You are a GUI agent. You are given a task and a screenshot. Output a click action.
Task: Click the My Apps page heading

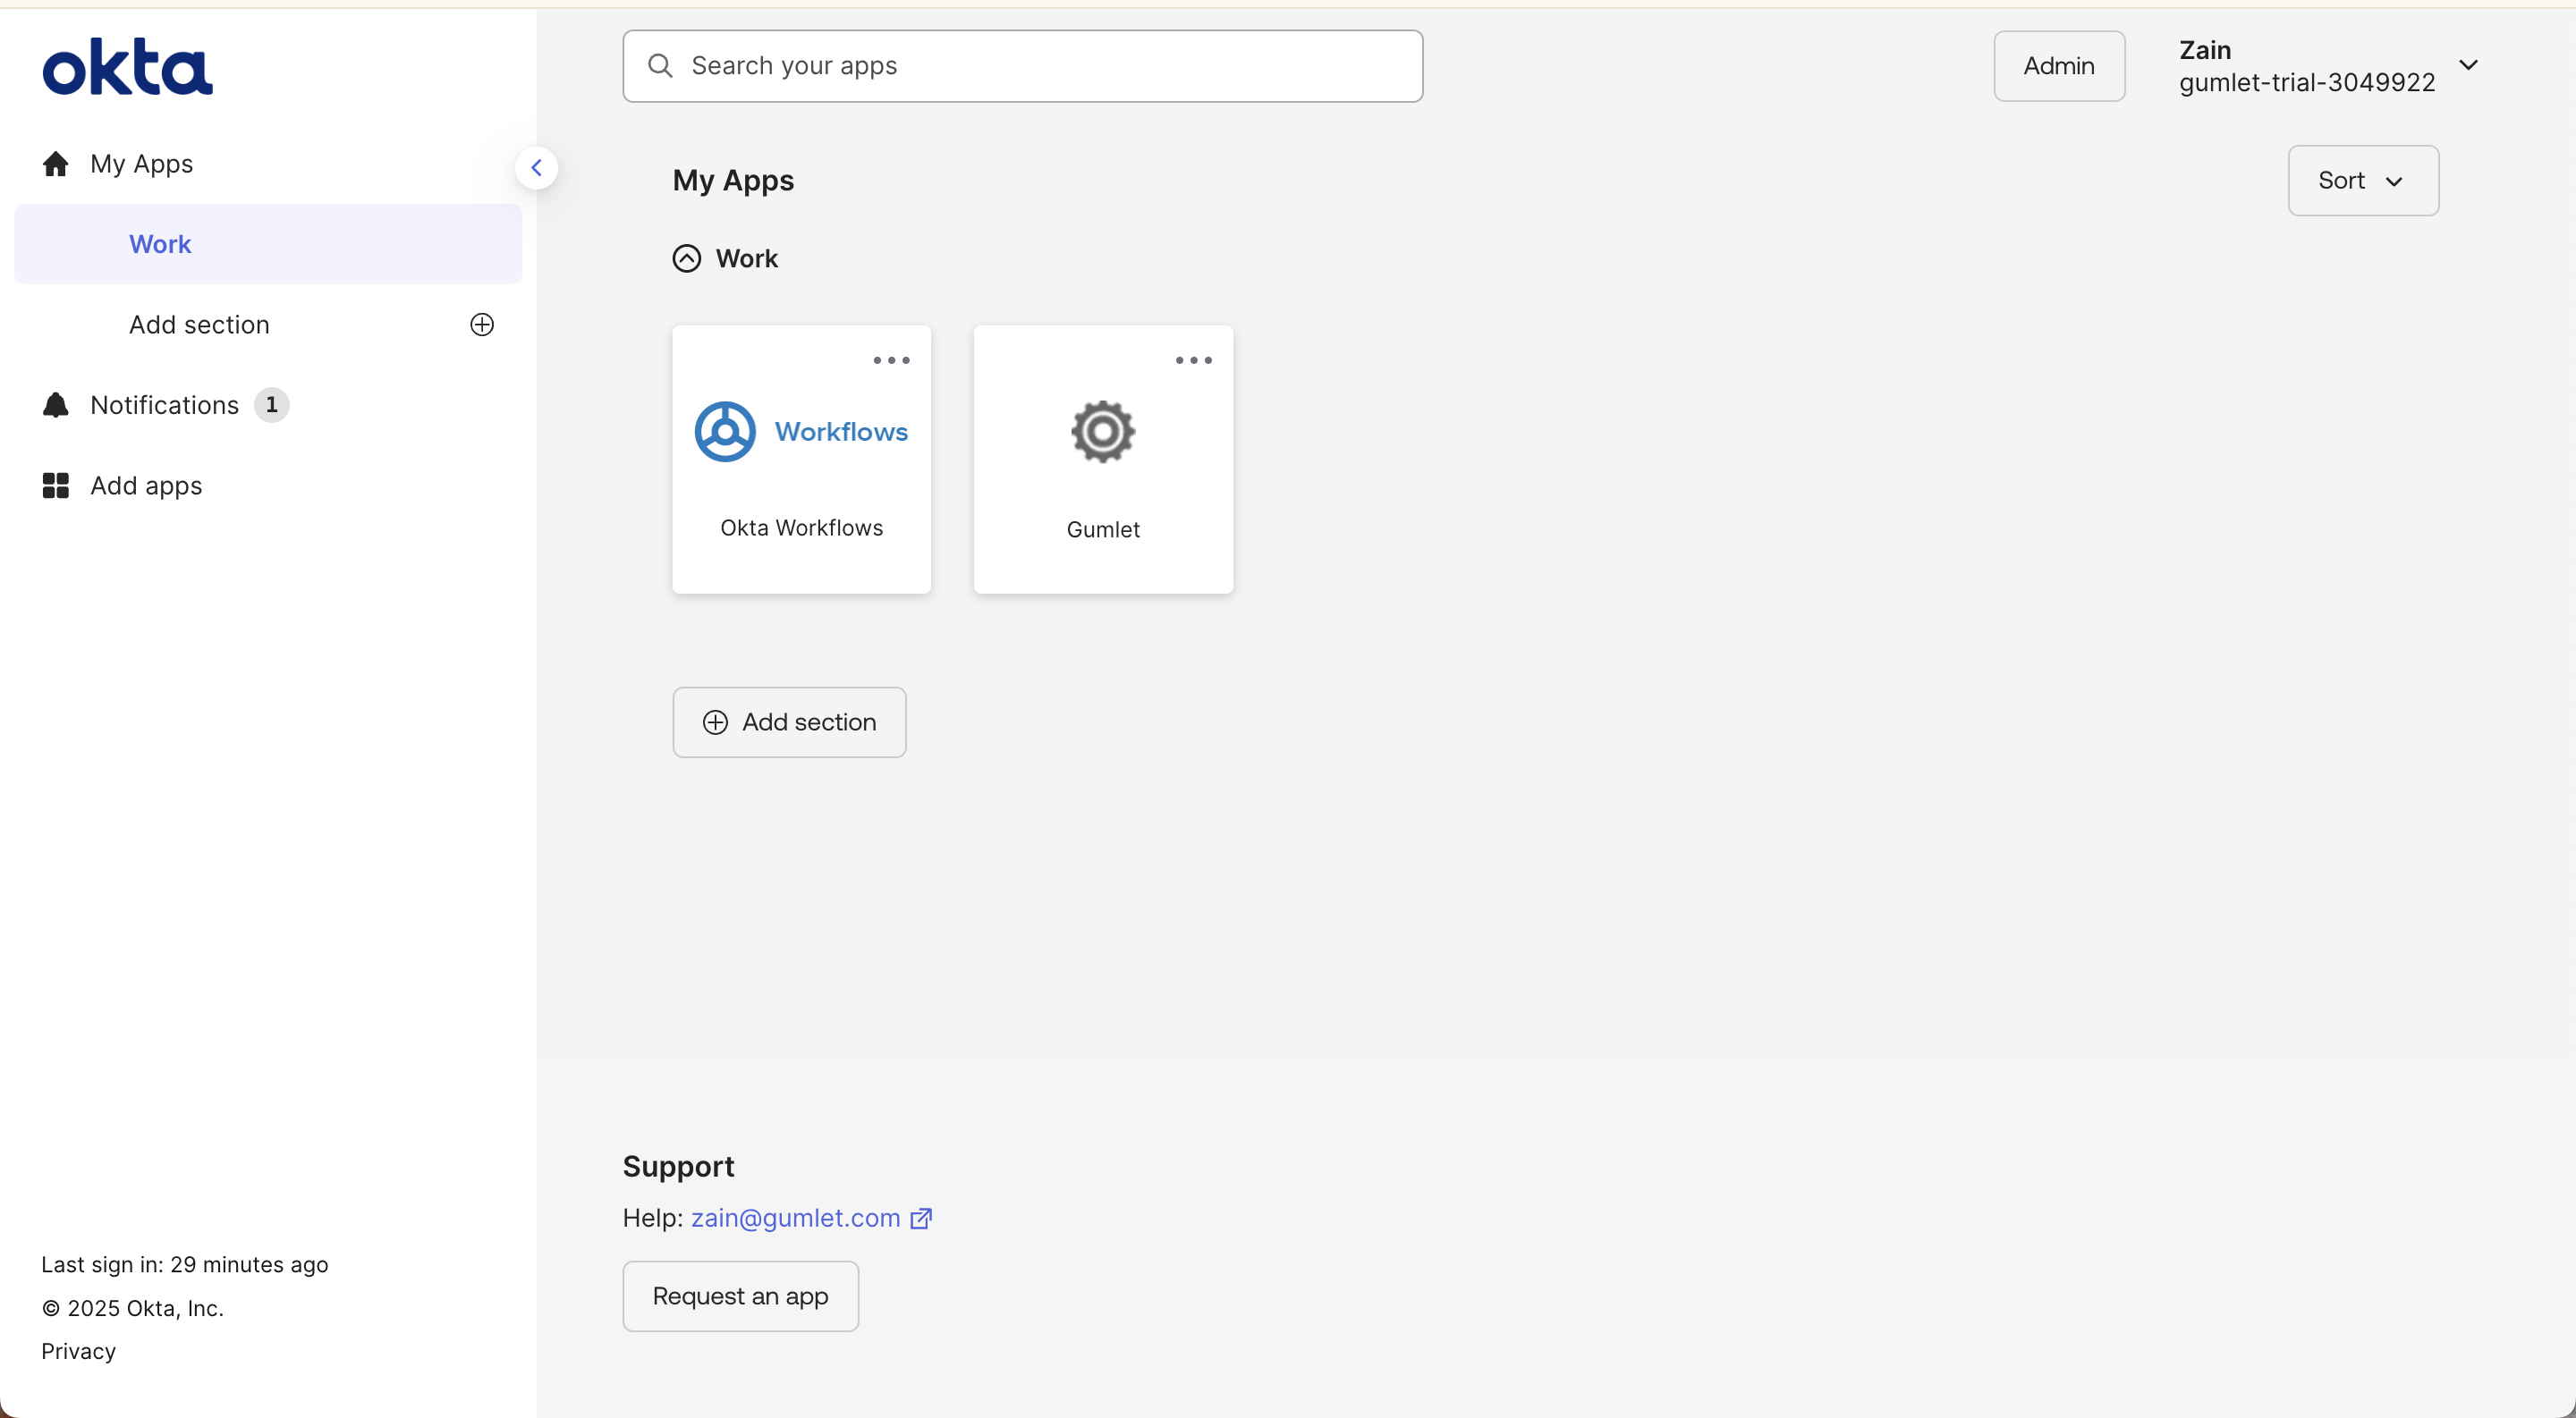[733, 181]
